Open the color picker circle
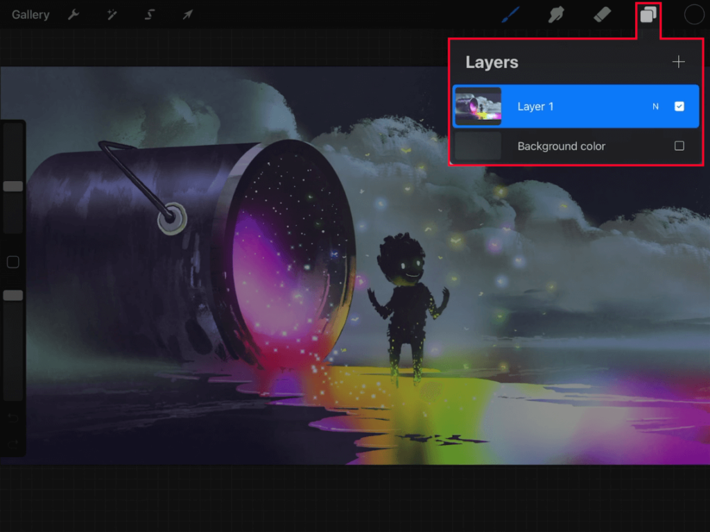 pyautogui.click(x=693, y=14)
